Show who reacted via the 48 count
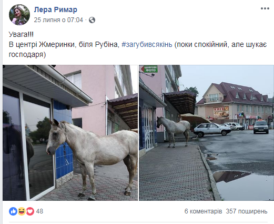 [39, 211]
